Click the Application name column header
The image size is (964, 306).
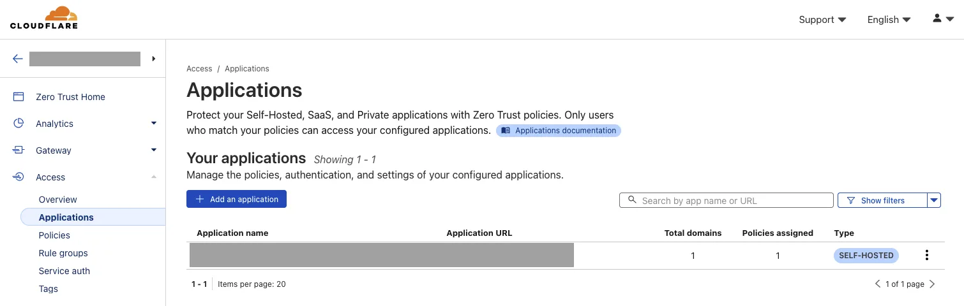click(232, 233)
